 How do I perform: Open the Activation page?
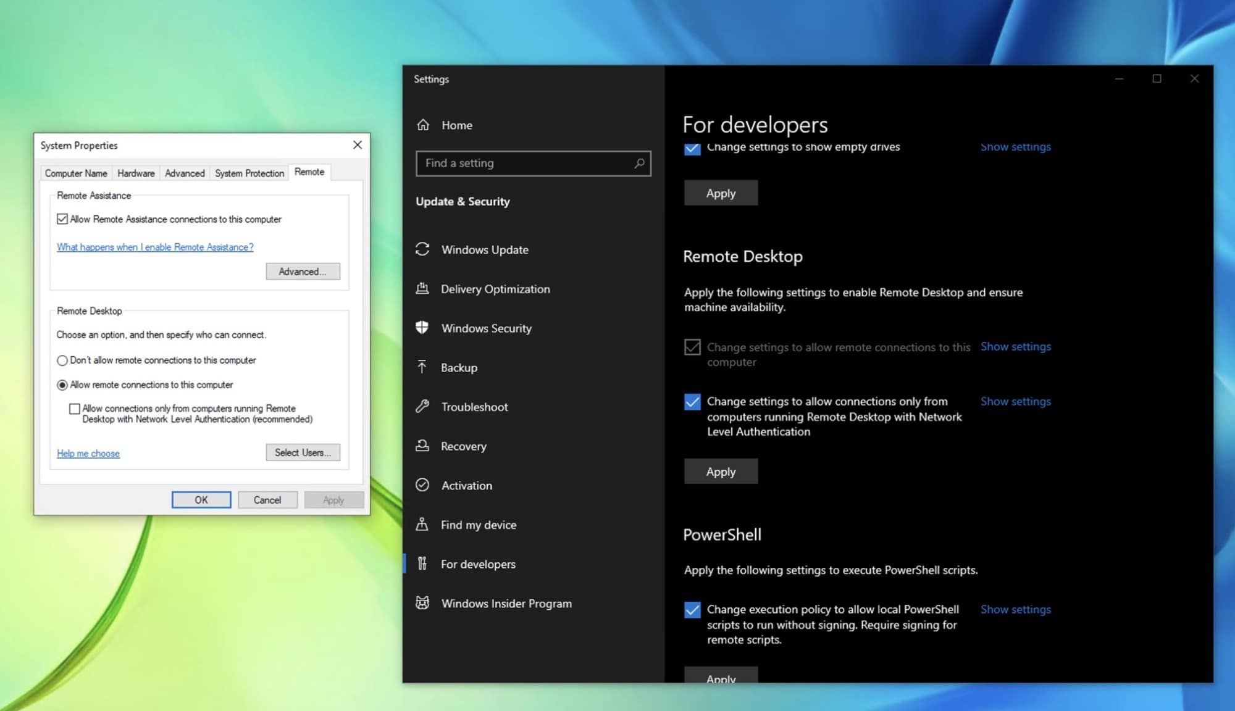click(466, 486)
